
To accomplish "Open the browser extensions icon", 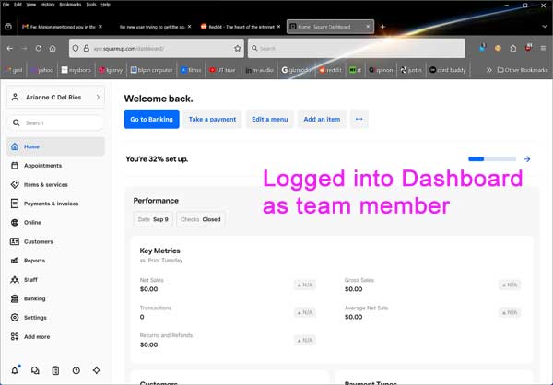I will (x=513, y=48).
